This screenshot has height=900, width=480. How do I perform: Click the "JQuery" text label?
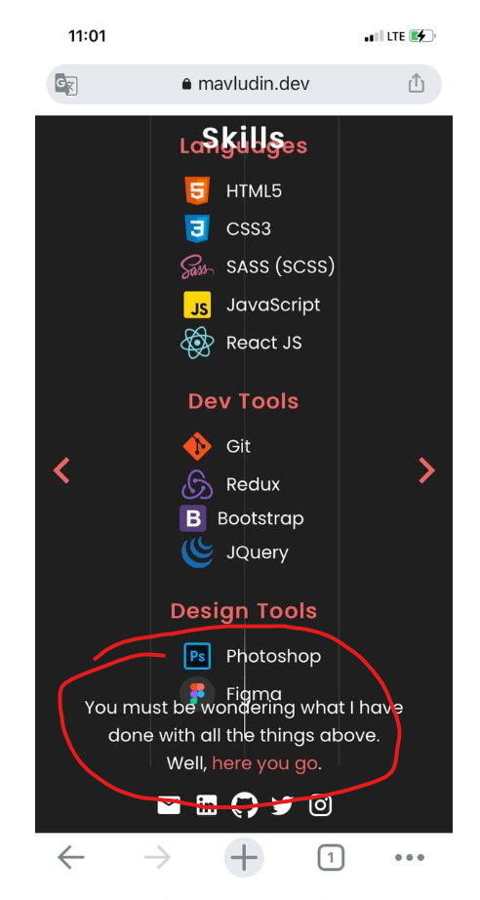pos(257,553)
